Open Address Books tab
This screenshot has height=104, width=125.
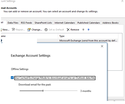pyautogui.click(x=110, y=23)
